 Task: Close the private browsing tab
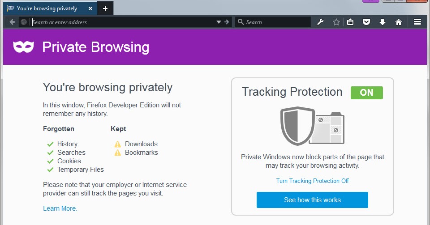pyautogui.click(x=91, y=8)
